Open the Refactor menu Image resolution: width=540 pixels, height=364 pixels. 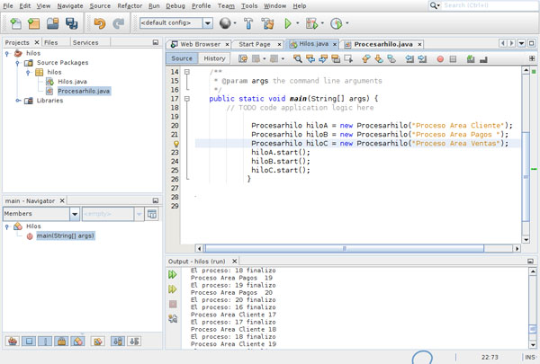130,5
